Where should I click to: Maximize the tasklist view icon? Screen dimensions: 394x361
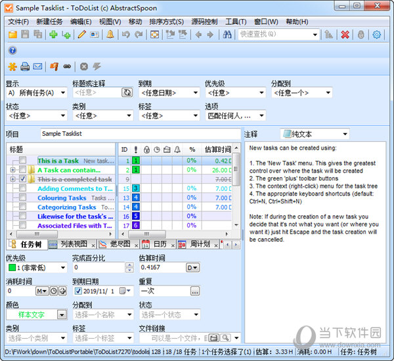click(154, 34)
